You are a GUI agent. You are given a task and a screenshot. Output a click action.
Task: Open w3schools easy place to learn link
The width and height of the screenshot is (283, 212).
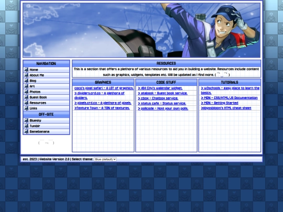tap(230, 91)
